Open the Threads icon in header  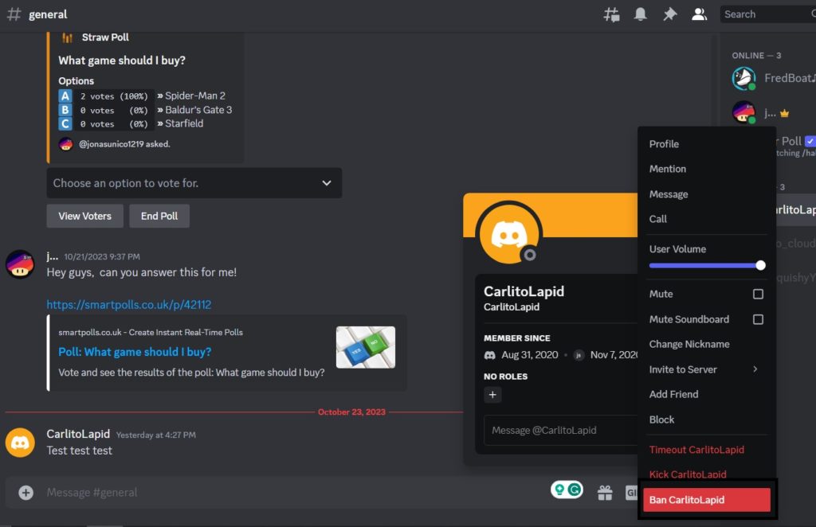point(611,14)
